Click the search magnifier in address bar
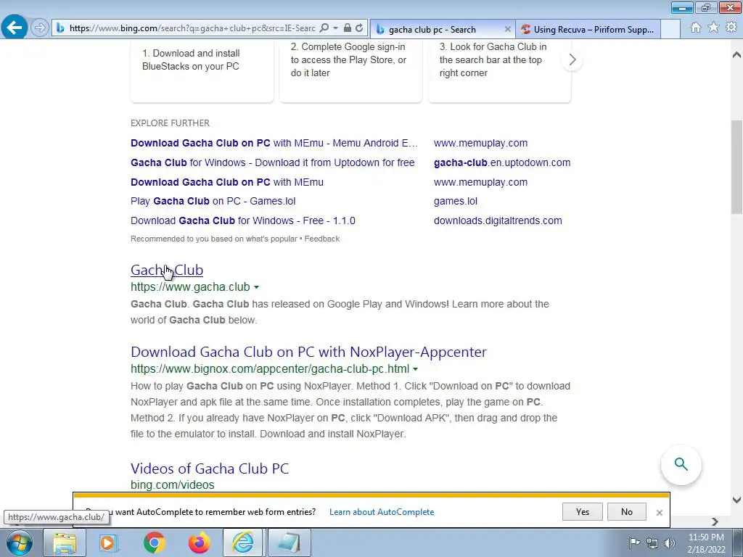 324,28
